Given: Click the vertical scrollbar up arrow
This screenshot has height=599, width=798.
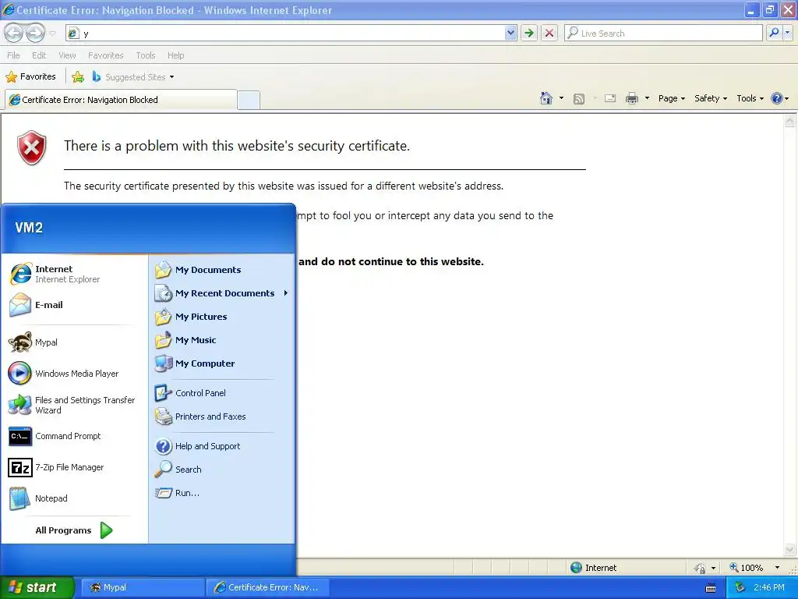Looking at the screenshot, I should pyautogui.click(x=790, y=121).
